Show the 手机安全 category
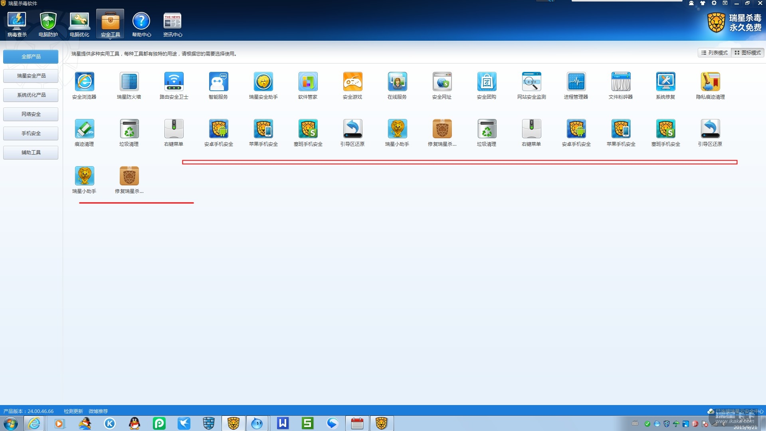Image resolution: width=766 pixels, height=431 pixels. [x=31, y=133]
